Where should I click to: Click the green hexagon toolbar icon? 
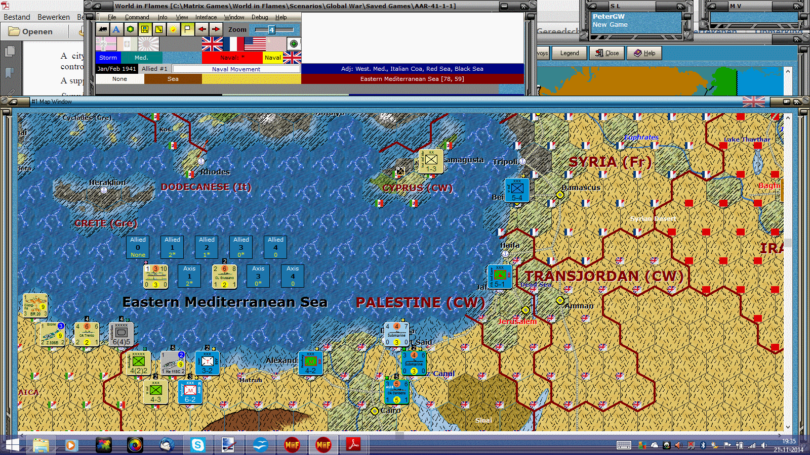[x=131, y=29]
